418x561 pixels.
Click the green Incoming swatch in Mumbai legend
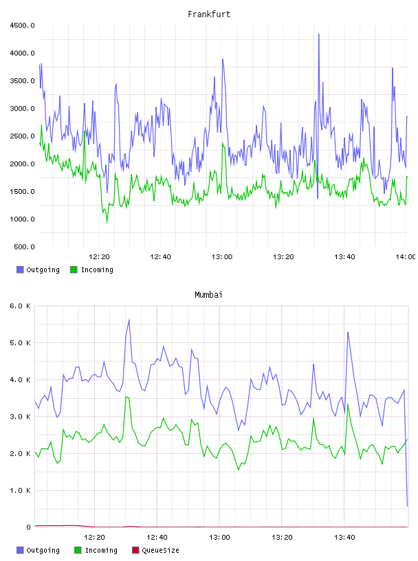pyautogui.click(x=78, y=550)
